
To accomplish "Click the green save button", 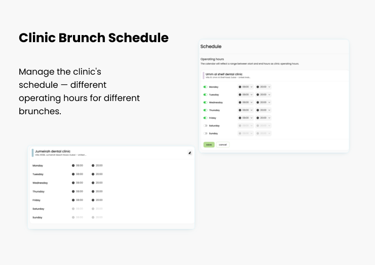I will click(x=209, y=145).
